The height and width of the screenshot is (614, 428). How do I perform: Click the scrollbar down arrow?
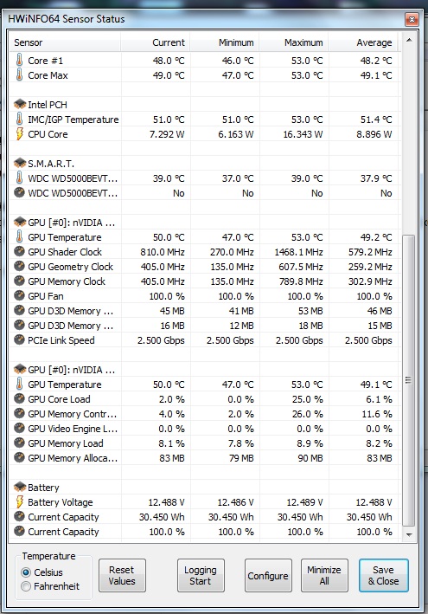[x=409, y=534]
